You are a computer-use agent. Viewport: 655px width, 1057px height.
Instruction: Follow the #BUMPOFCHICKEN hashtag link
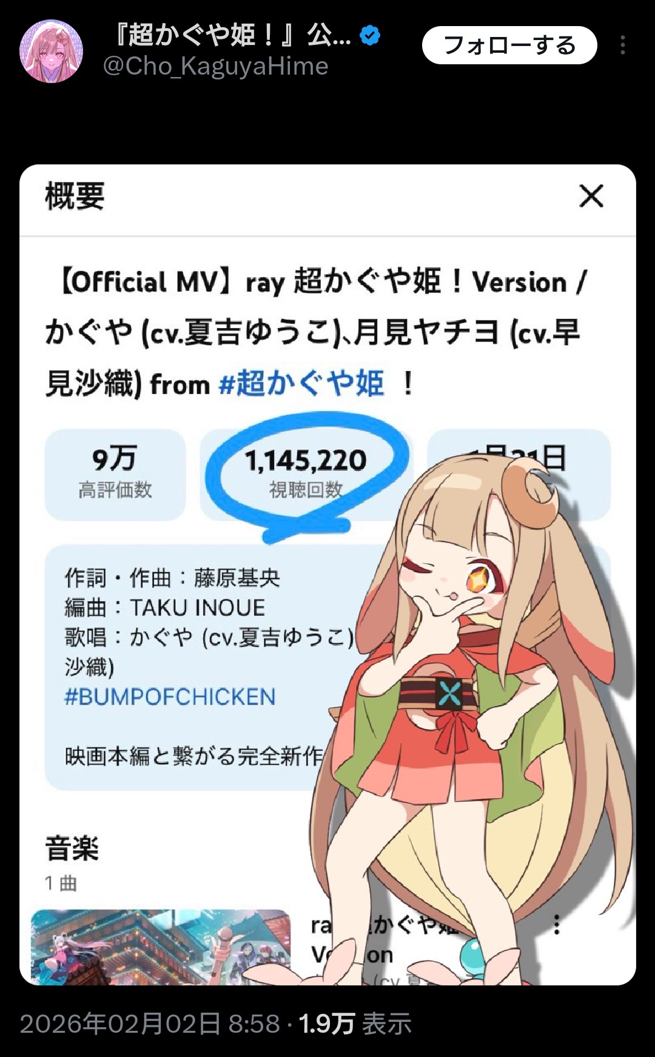click(x=170, y=697)
